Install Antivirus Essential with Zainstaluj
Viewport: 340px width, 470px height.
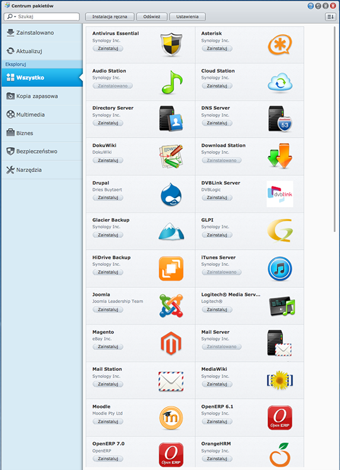pyautogui.click(x=108, y=49)
